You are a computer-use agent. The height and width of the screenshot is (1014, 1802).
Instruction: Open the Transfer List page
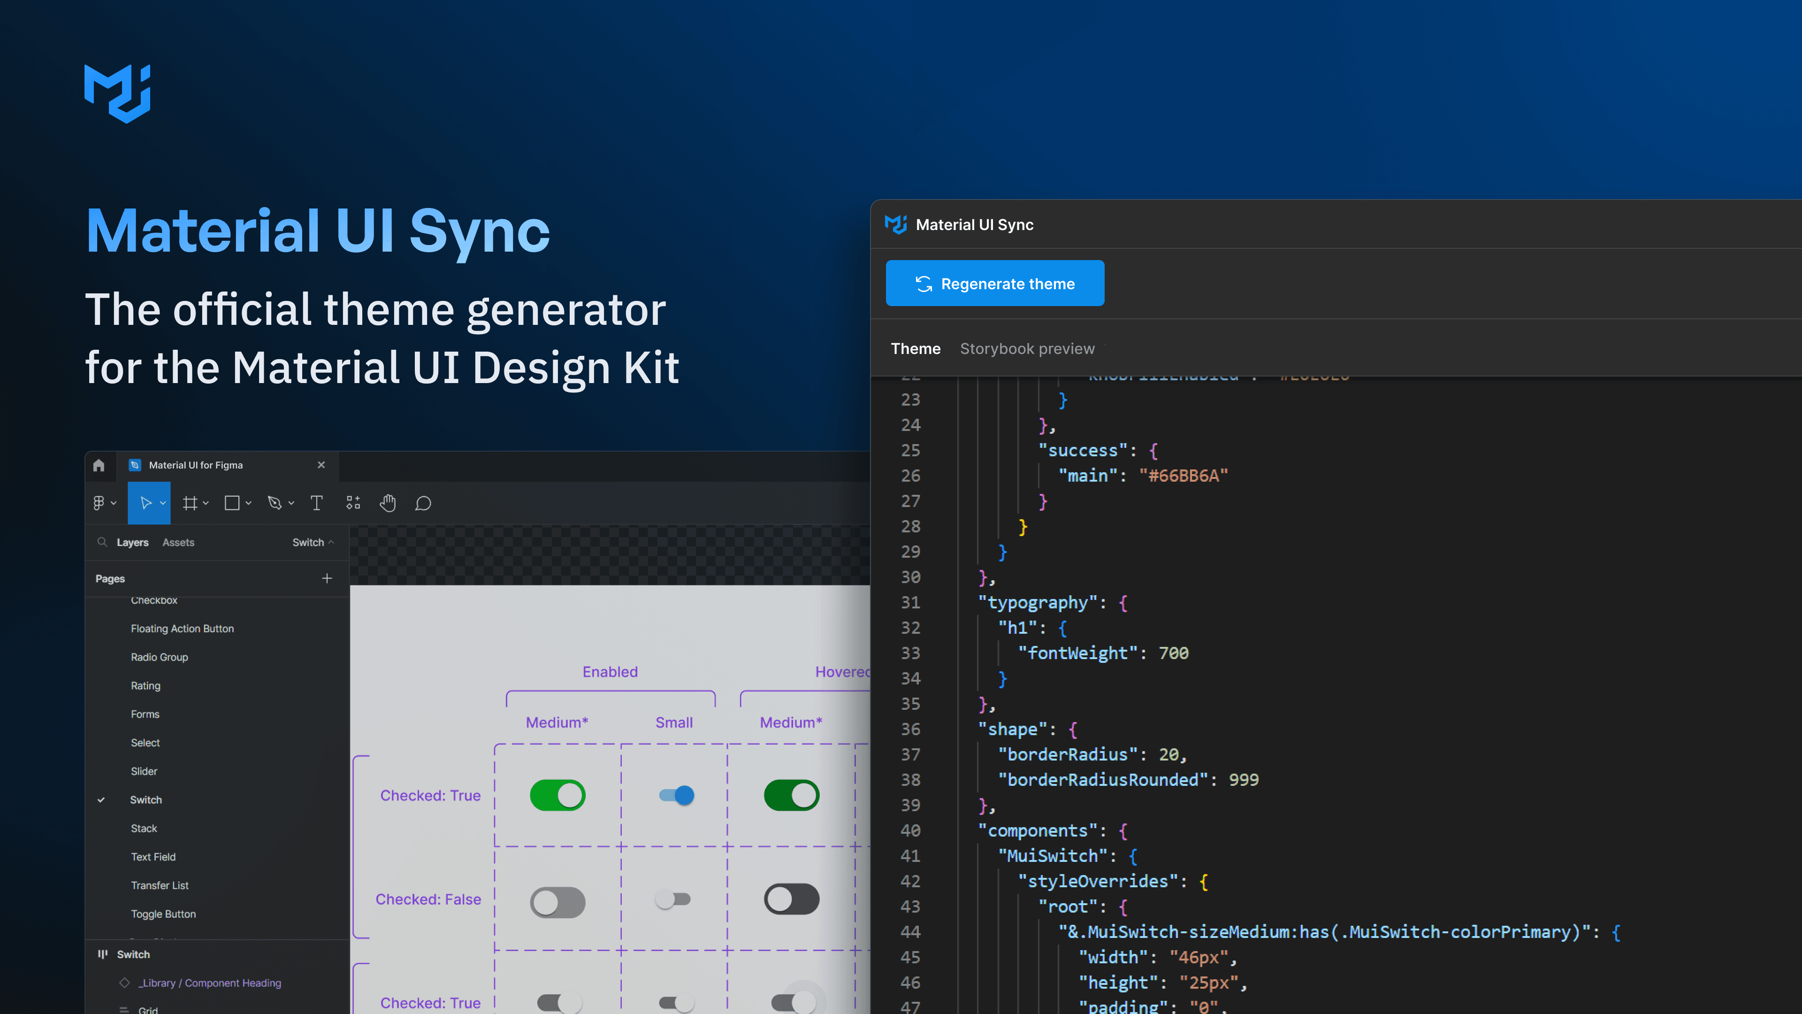click(160, 886)
